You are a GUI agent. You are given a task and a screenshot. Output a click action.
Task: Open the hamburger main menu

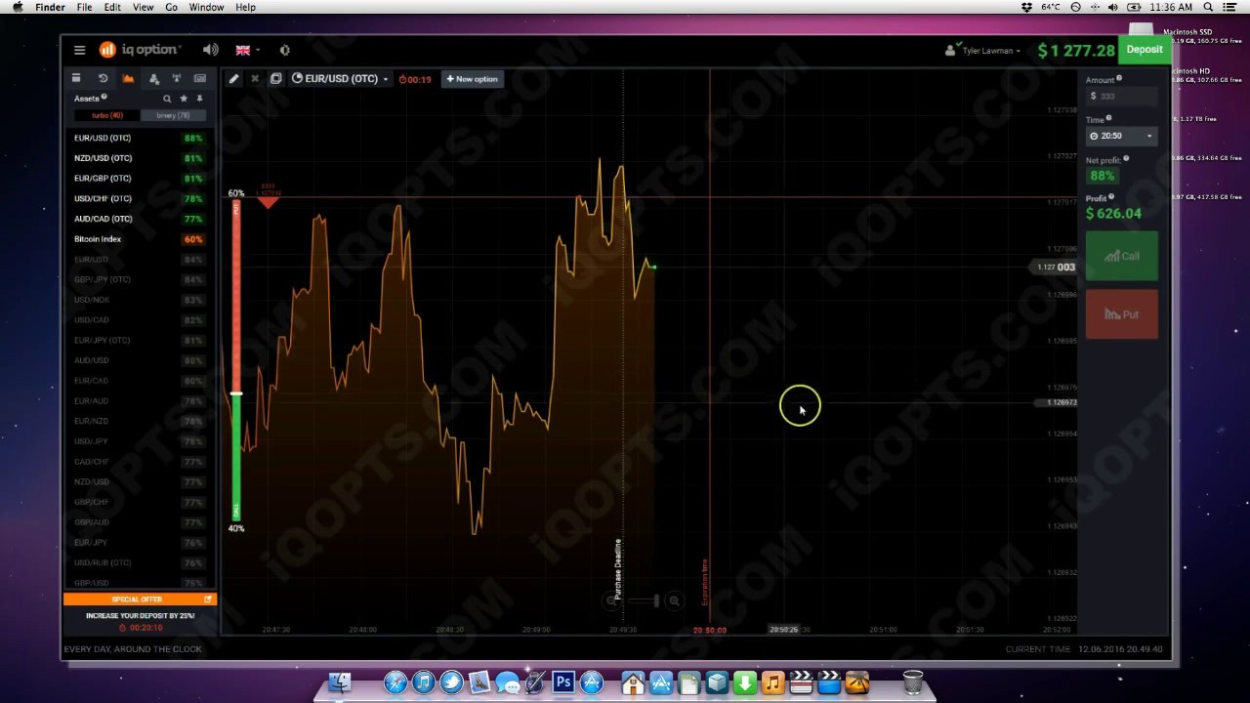(79, 50)
